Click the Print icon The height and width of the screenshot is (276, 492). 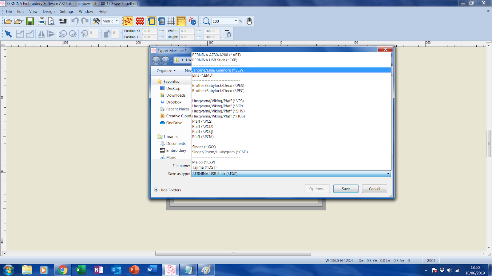42,21
